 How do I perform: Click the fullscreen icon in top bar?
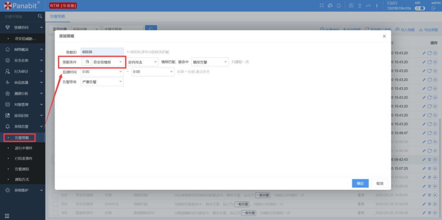[x=322, y=5]
